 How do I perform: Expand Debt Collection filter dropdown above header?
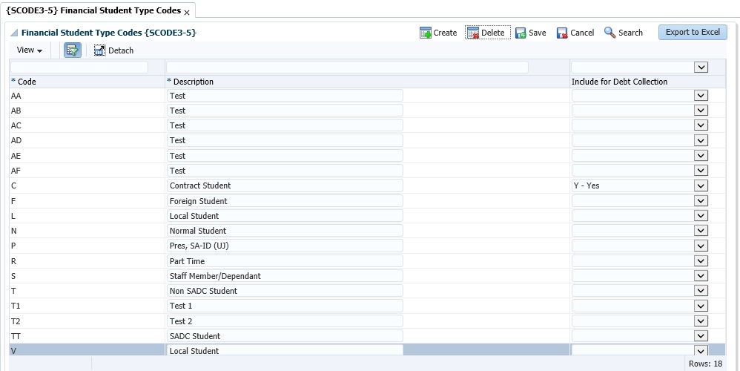tap(701, 68)
